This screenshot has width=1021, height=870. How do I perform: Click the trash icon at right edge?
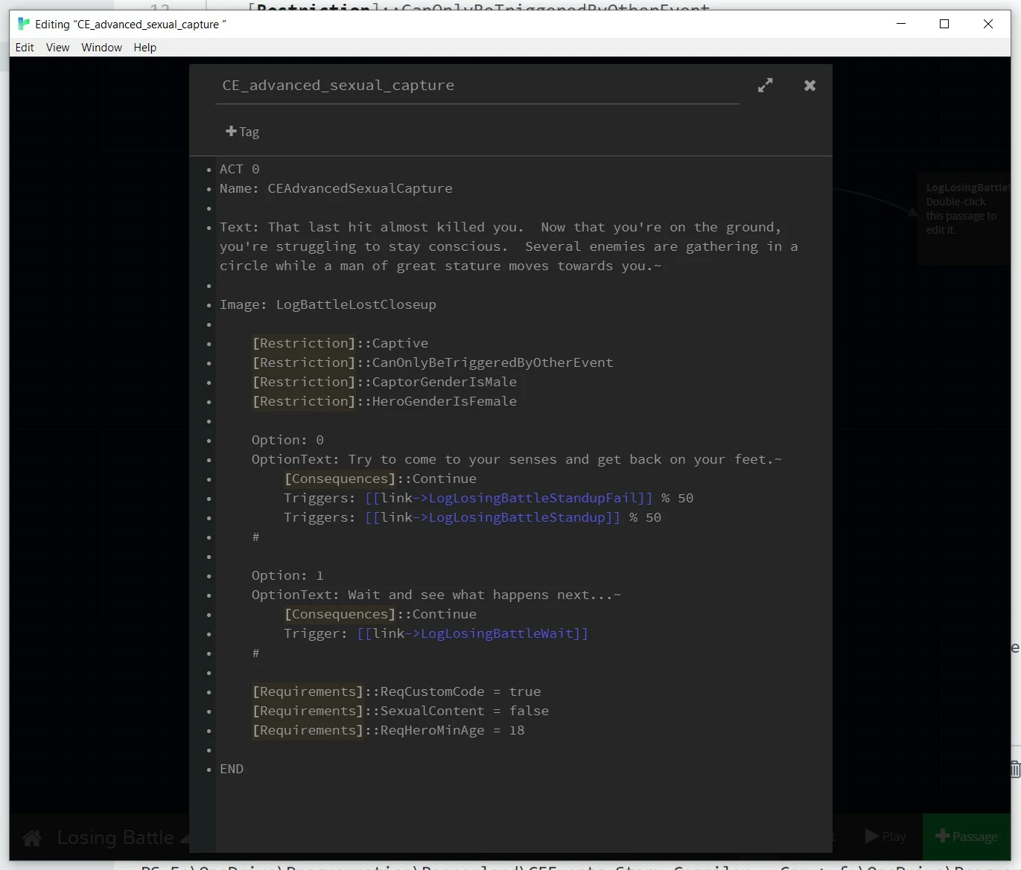[1015, 770]
